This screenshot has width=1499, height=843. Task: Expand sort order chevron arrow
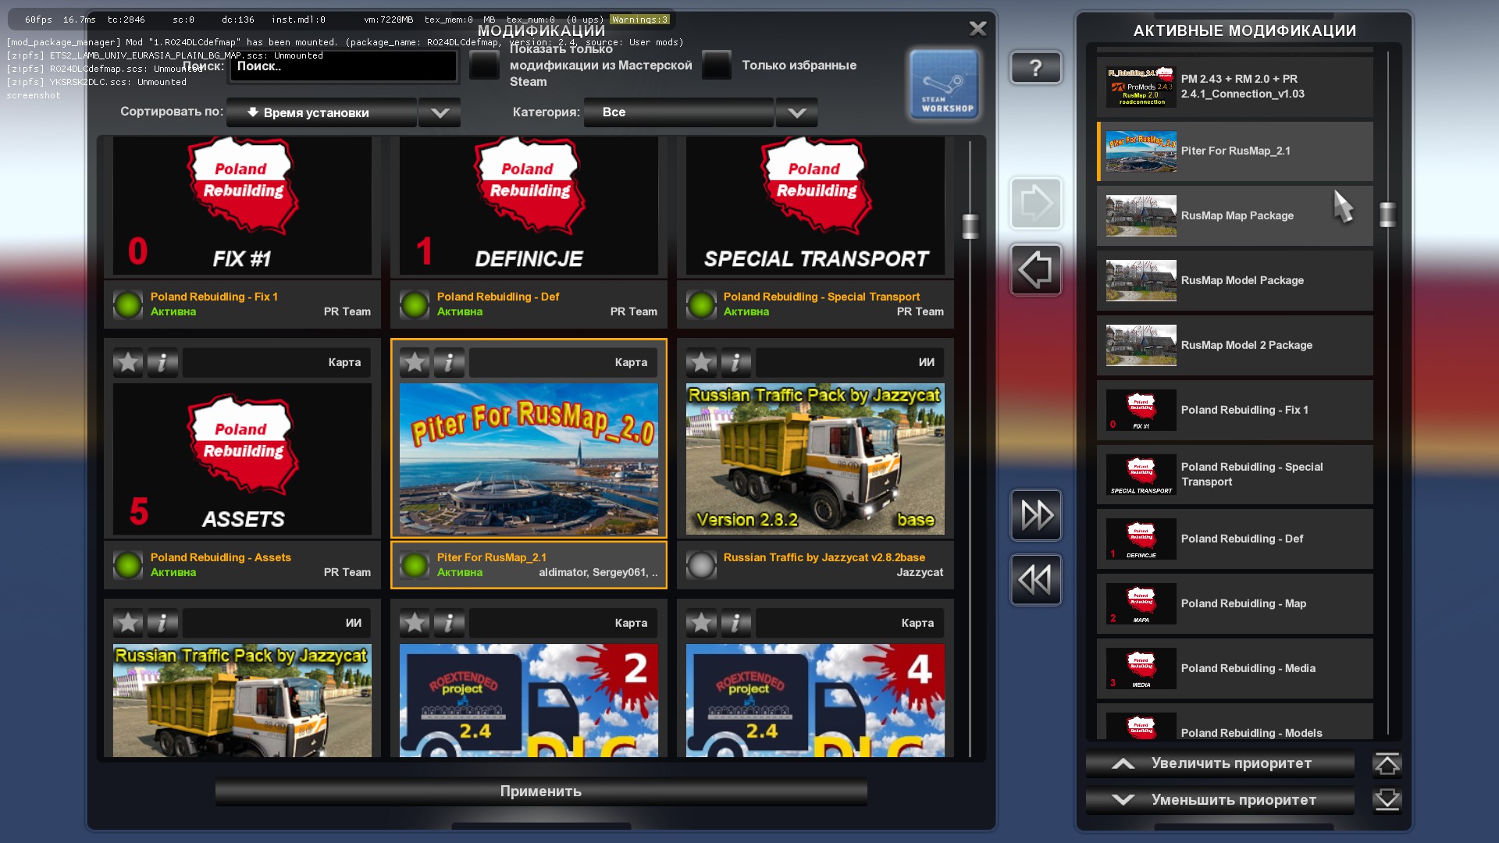[440, 112]
